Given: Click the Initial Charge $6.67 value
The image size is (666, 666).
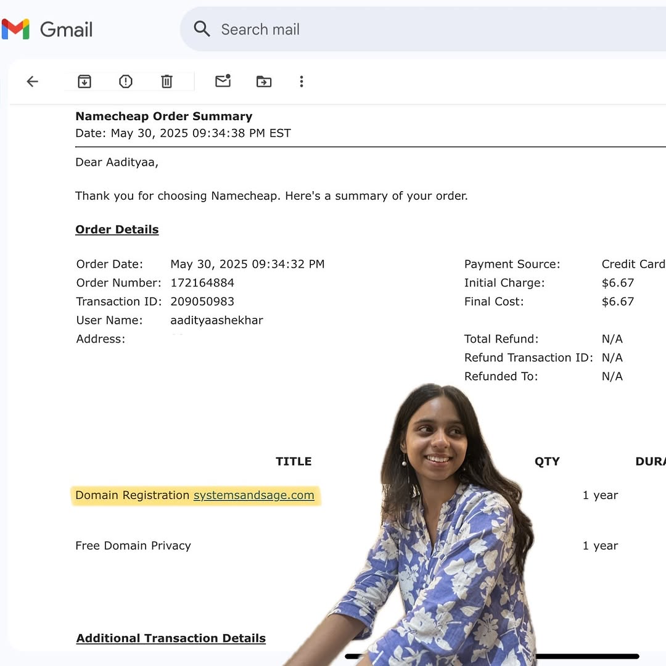Looking at the screenshot, I should (617, 282).
